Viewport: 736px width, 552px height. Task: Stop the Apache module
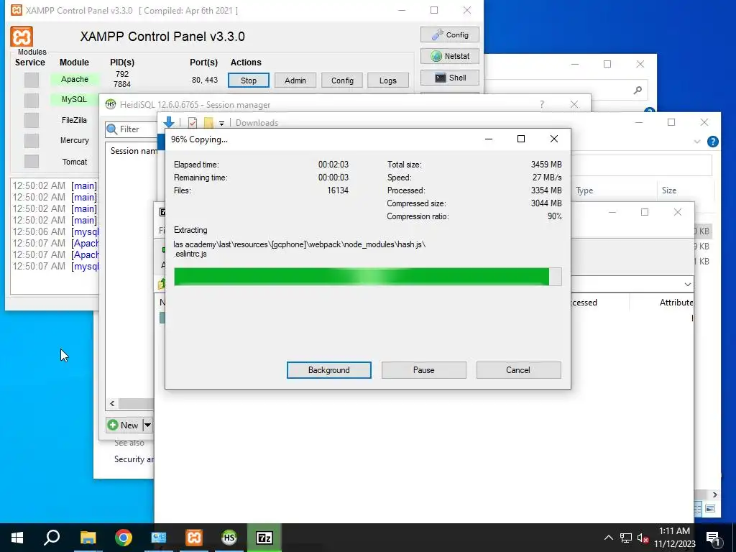point(248,80)
